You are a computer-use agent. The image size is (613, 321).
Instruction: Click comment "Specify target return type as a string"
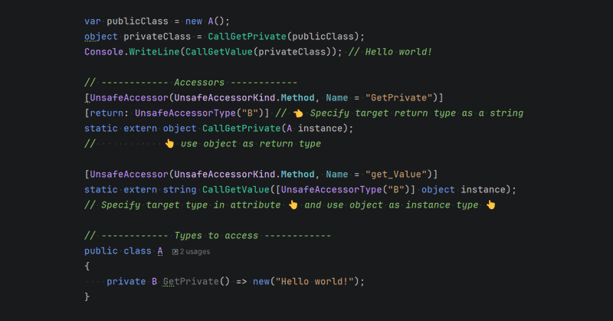pos(417,113)
